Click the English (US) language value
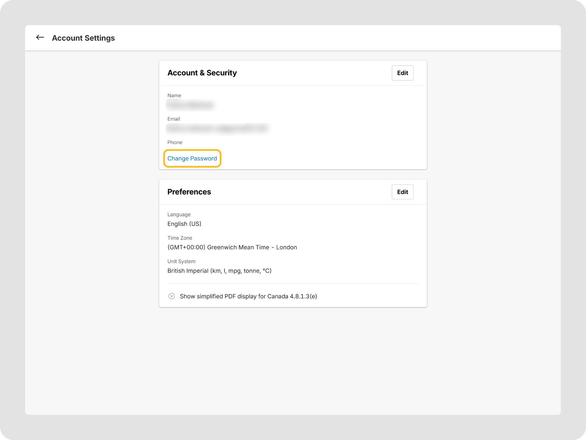586x440 pixels. point(184,224)
